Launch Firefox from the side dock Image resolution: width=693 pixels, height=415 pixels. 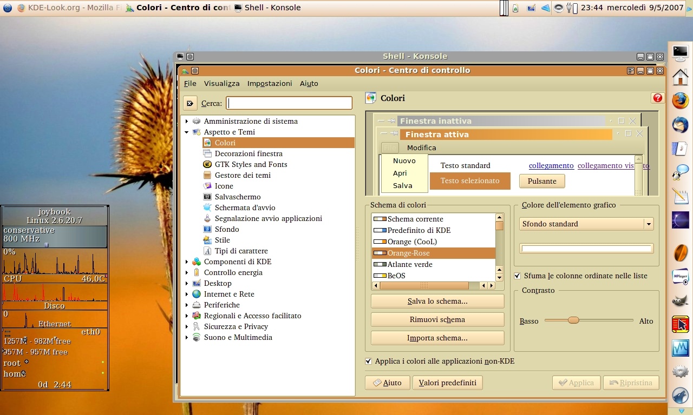point(680,101)
